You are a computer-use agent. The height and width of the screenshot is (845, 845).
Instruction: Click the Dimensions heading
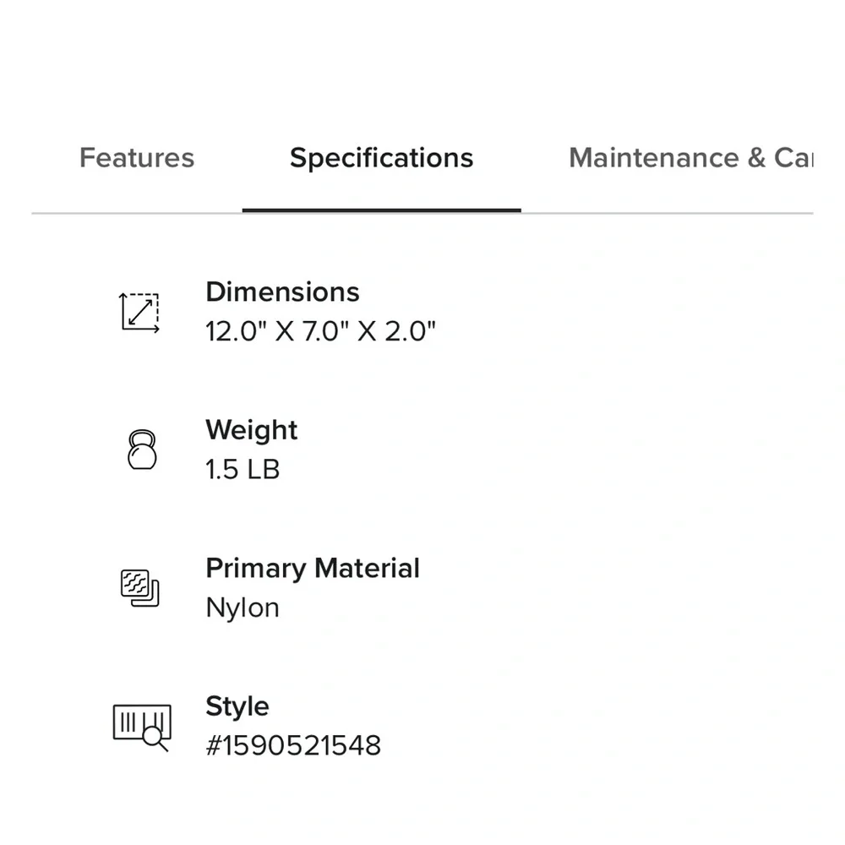tap(282, 292)
